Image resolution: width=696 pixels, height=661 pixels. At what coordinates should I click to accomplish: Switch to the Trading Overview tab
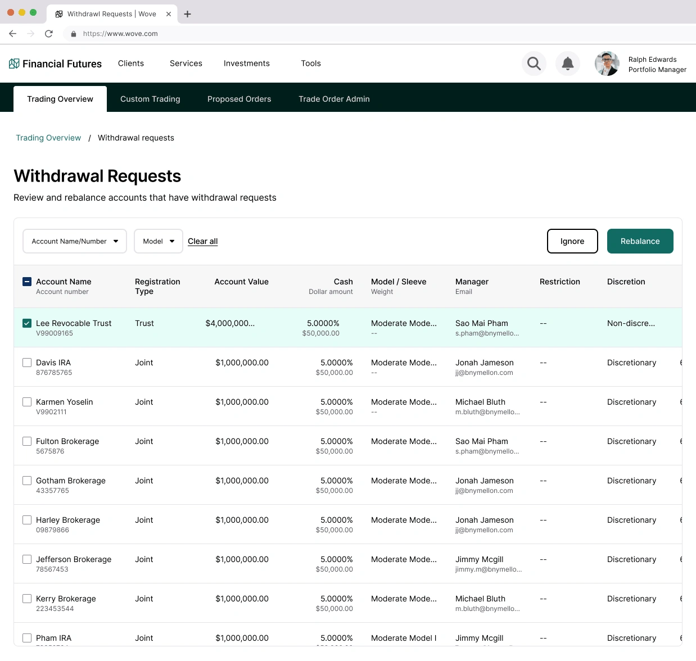60,99
